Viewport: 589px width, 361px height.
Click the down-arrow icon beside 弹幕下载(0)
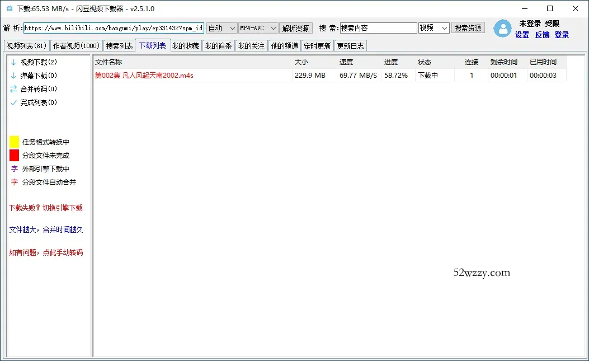13,76
